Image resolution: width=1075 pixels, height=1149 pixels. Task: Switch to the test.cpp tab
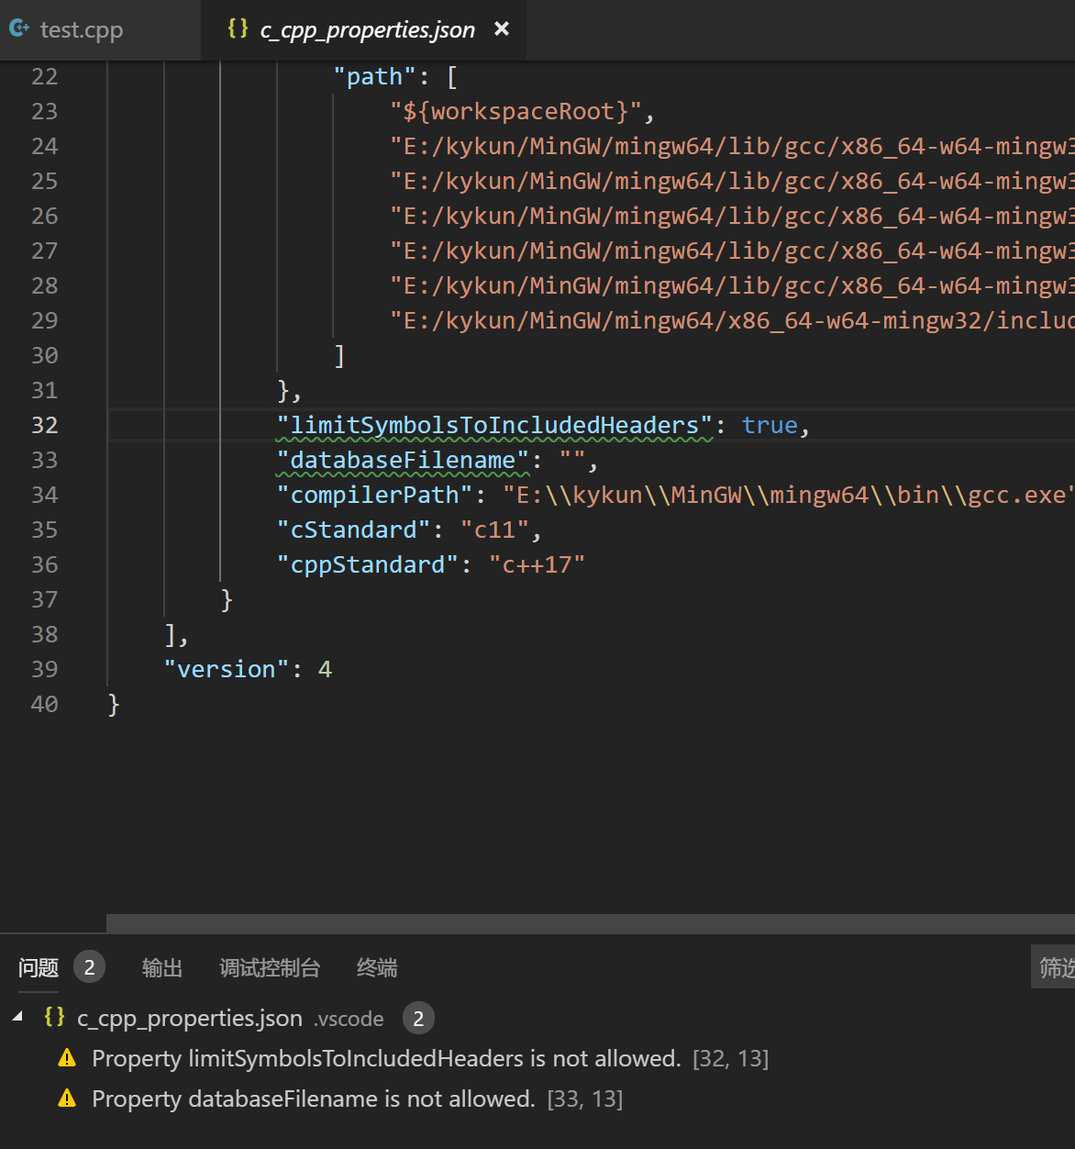coord(81,30)
